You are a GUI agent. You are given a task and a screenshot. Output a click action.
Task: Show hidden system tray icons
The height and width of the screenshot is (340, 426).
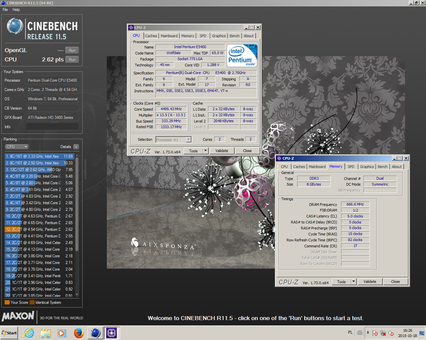(x=368, y=333)
